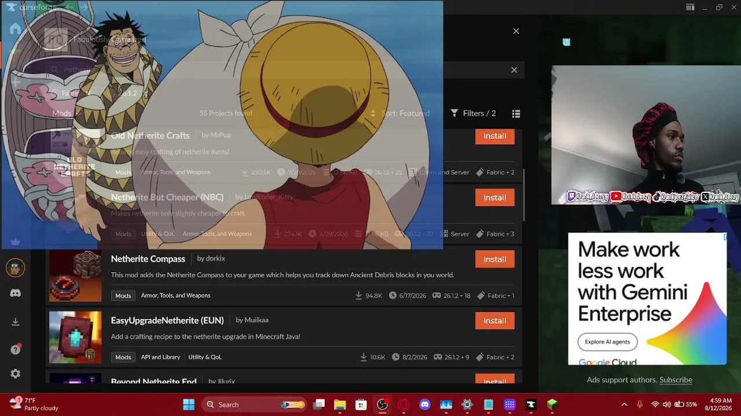Open the Discord icon in CurseForge sidebar
The height and width of the screenshot is (416, 741).
[x=16, y=294]
